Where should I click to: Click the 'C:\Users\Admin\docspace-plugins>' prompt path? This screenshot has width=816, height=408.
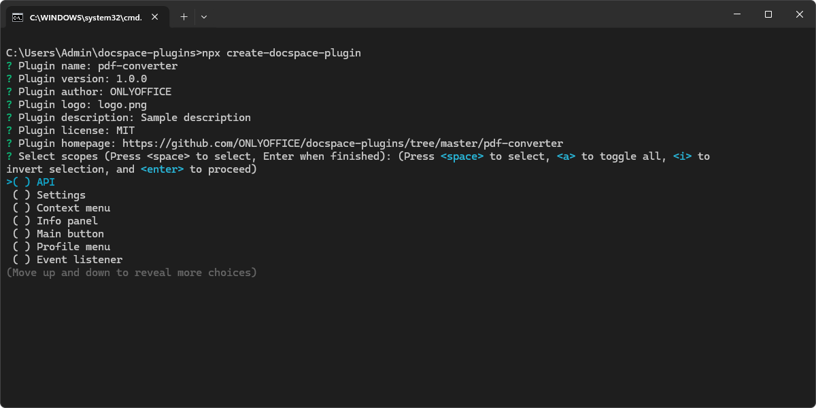(x=104, y=53)
